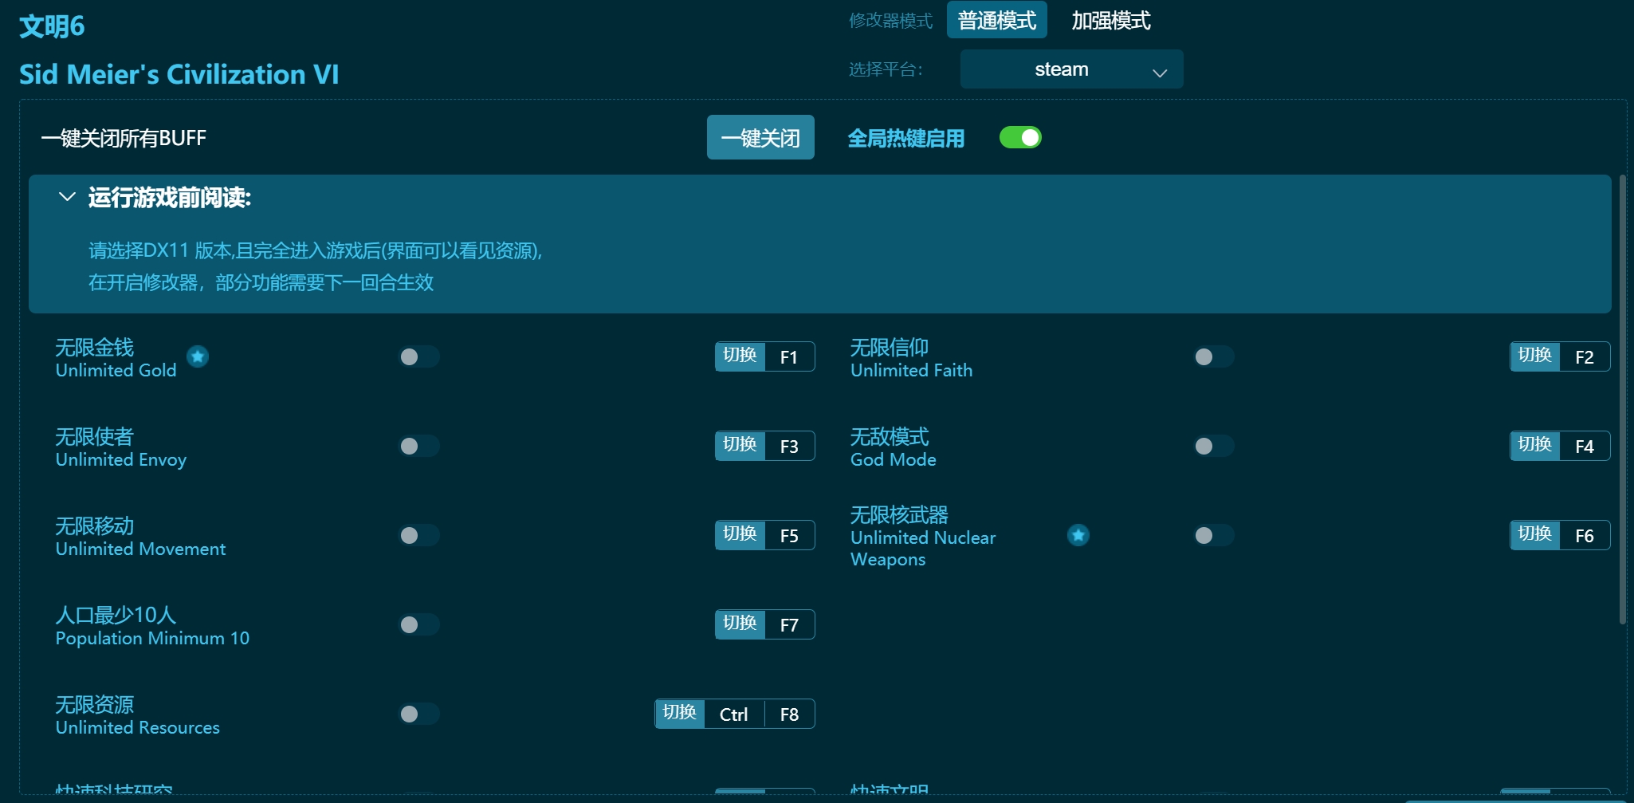Image resolution: width=1634 pixels, height=803 pixels.
Task: Click the 文明6 title text
Action: click(52, 26)
